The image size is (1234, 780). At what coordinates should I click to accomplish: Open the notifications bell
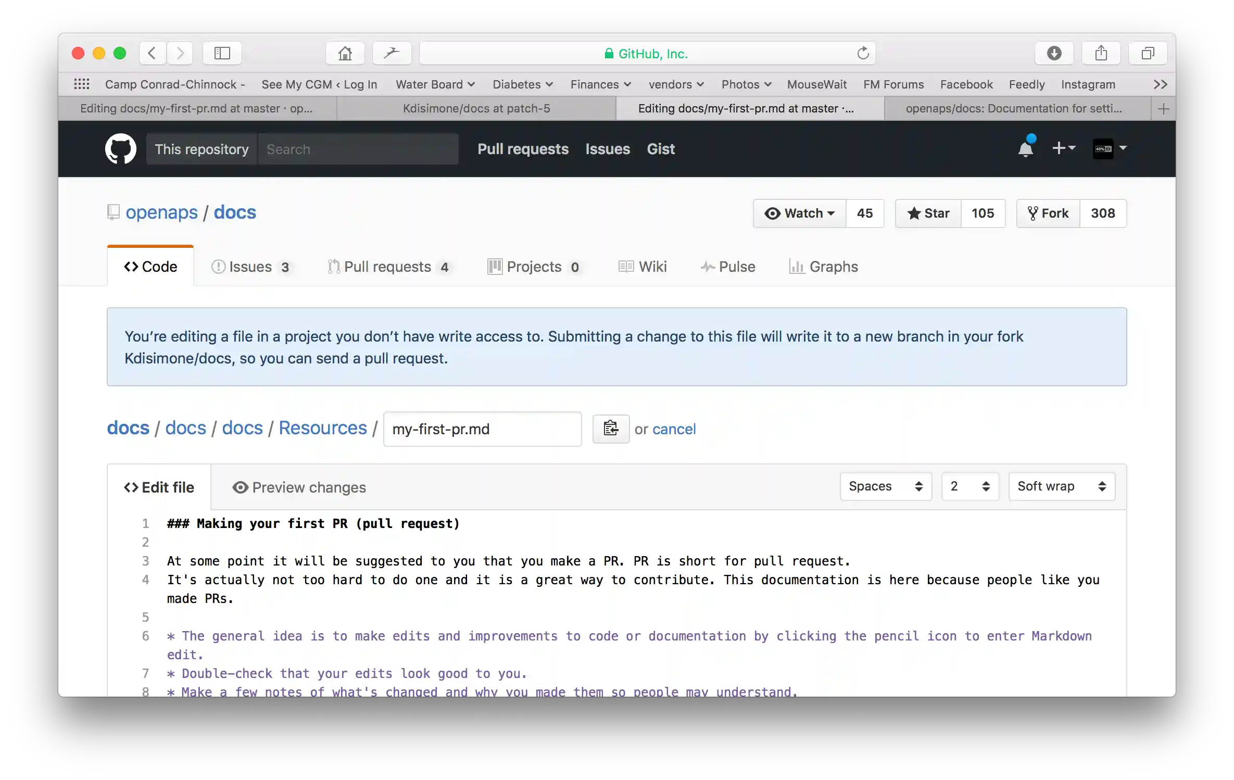[1025, 149]
